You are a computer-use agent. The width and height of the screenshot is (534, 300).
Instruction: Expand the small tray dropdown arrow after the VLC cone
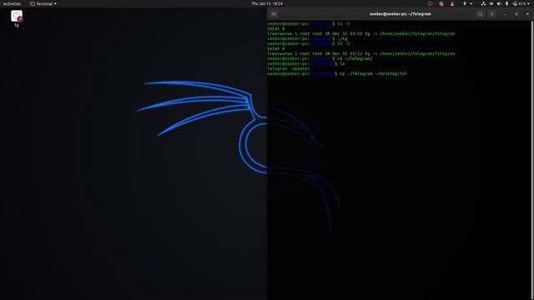(471, 3)
